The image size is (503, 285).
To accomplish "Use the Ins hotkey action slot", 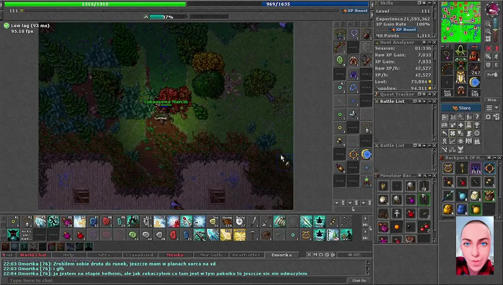I will tap(213, 221).
